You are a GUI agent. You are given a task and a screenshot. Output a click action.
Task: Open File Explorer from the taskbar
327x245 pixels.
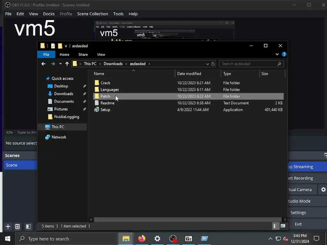(x=126, y=239)
